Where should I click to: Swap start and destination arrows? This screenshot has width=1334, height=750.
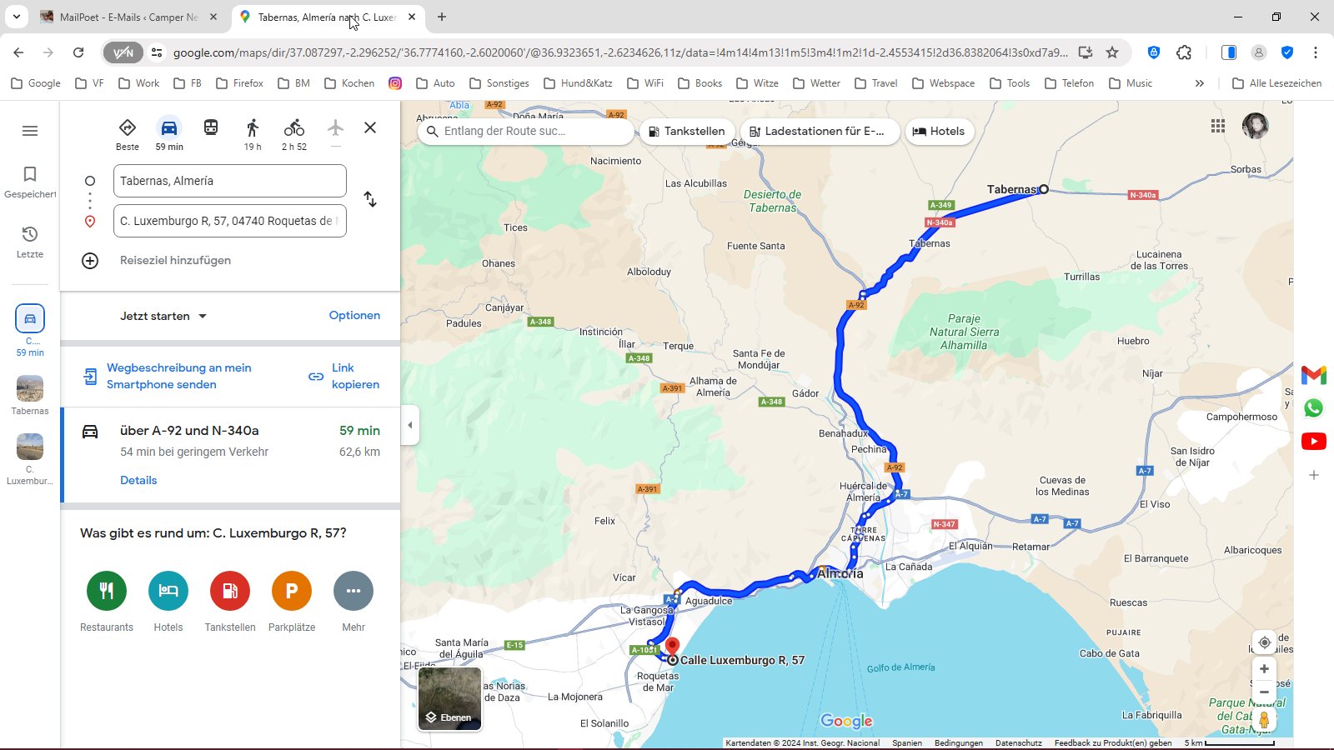pos(370,199)
